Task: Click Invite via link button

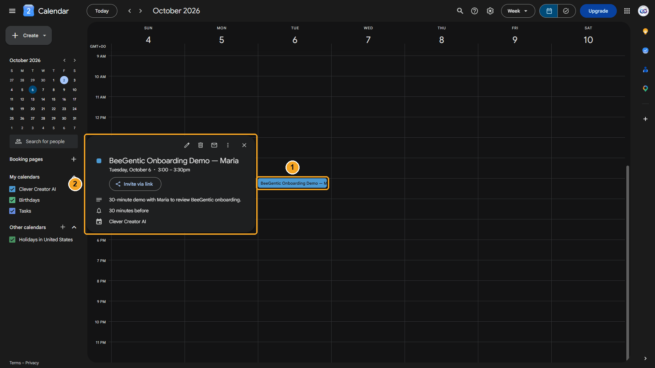Action: (135, 184)
